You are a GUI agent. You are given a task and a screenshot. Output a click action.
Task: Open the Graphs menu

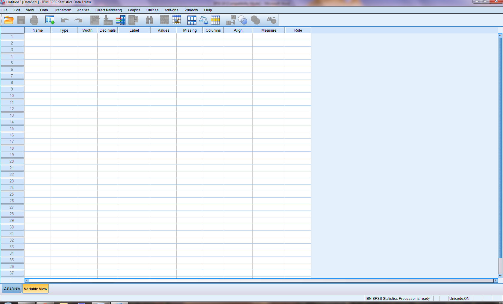[134, 10]
